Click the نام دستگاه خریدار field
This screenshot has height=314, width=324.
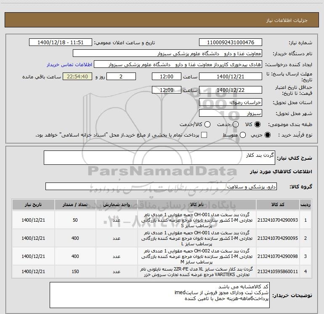coord(167,54)
